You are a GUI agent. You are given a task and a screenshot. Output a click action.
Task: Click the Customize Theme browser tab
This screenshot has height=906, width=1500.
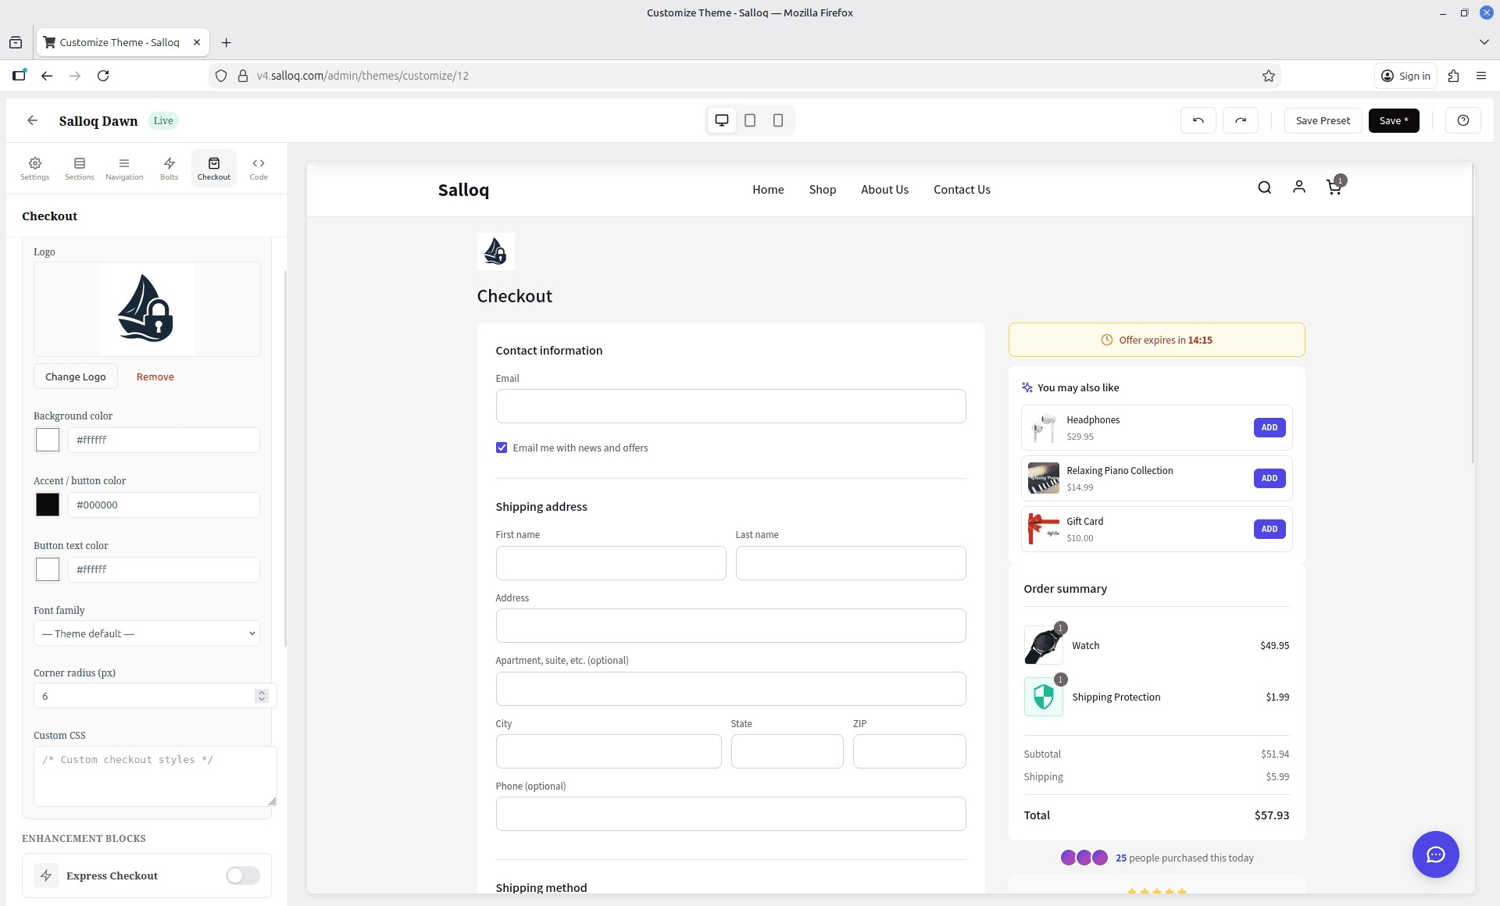pos(121,42)
